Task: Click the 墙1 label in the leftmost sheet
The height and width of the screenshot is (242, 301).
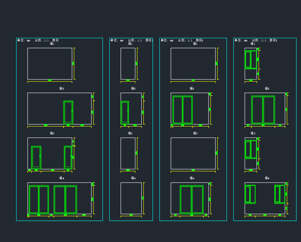Action: click(x=52, y=44)
